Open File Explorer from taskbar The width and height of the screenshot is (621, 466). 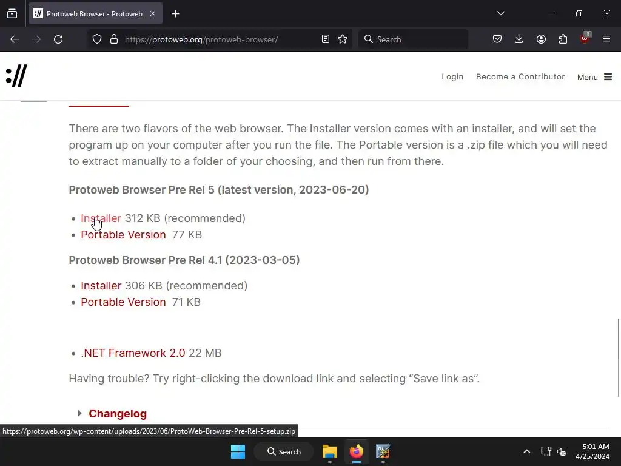coord(329,451)
